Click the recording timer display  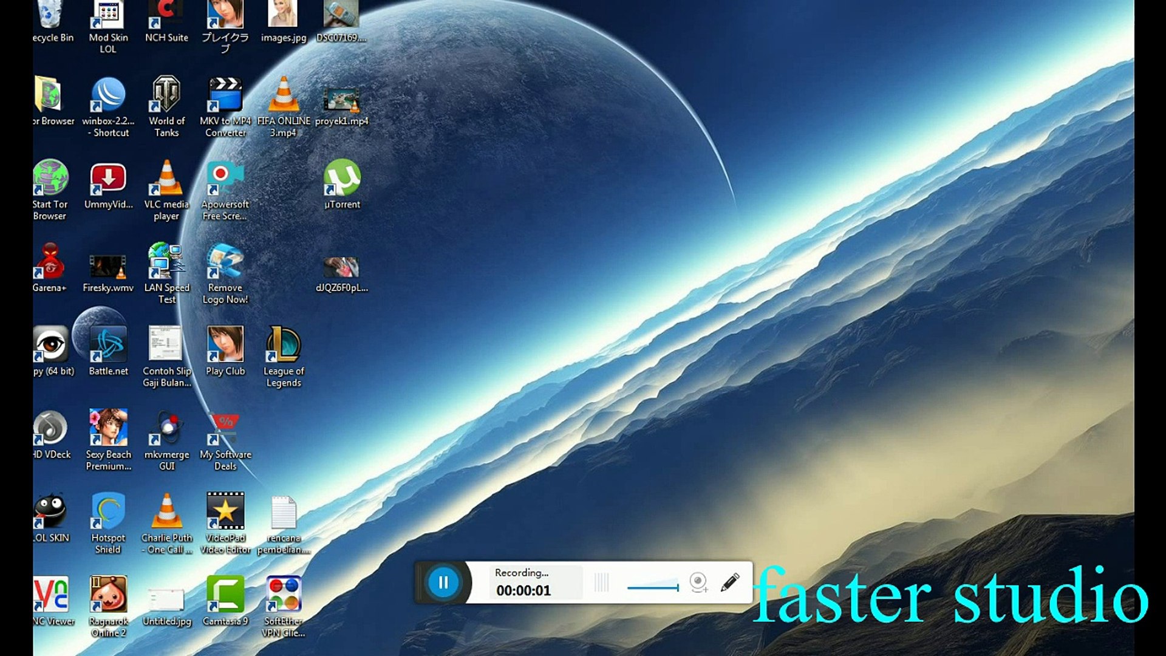click(x=523, y=590)
